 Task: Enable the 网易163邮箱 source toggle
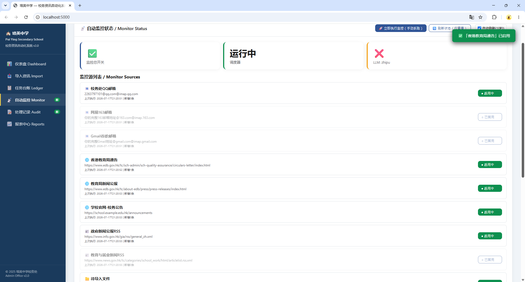[490, 117]
